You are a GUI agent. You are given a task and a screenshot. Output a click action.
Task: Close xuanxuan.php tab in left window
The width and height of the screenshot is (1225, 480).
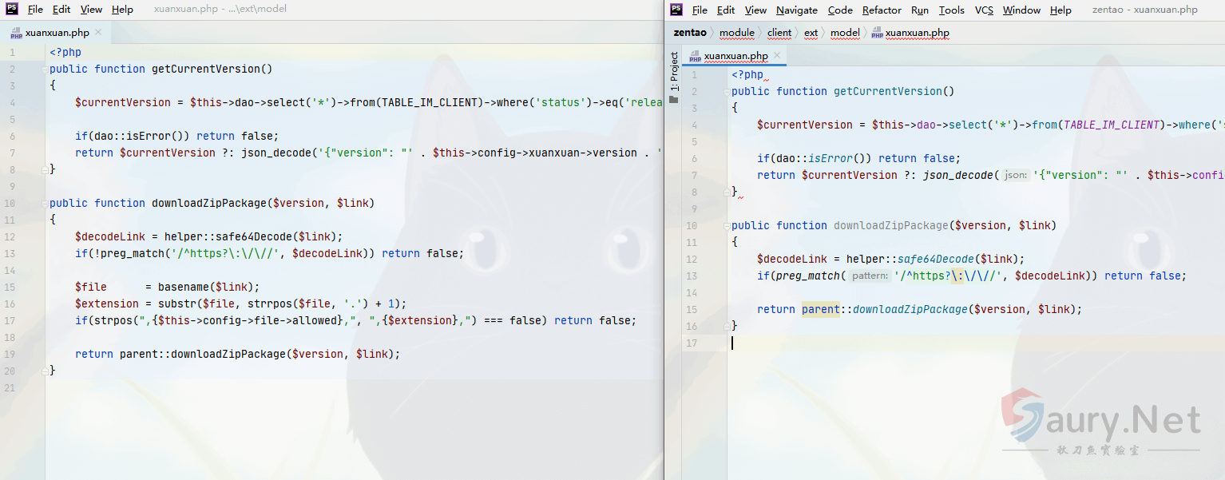coord(98,33)
